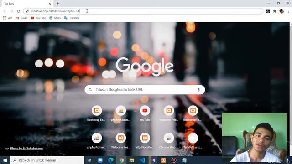This screenshot has height=164, width=292.
Task: Click the dark extension icon beside the puzzle
Action: tap(268, 11)
